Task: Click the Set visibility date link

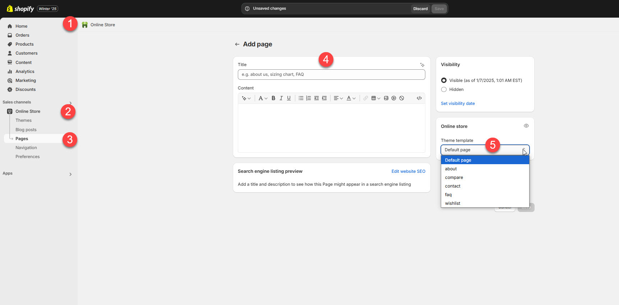Action: pyautogui.click(x=458, y=103)
